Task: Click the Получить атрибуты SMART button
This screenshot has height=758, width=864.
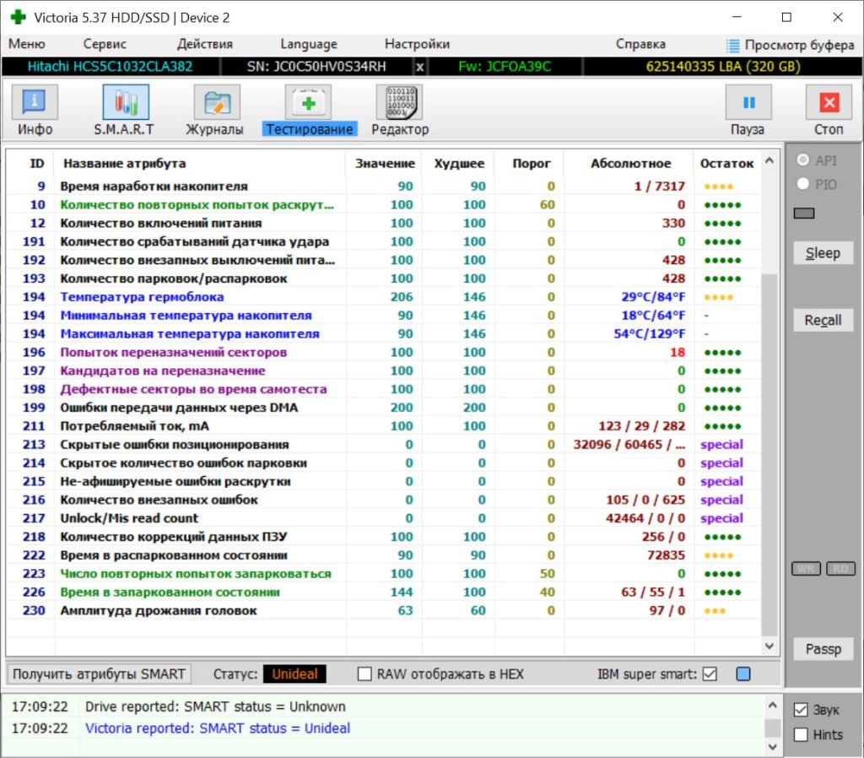Action: (100, 674)
